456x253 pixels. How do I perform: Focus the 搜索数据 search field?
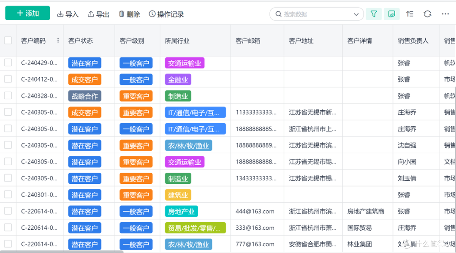[316, 14]
